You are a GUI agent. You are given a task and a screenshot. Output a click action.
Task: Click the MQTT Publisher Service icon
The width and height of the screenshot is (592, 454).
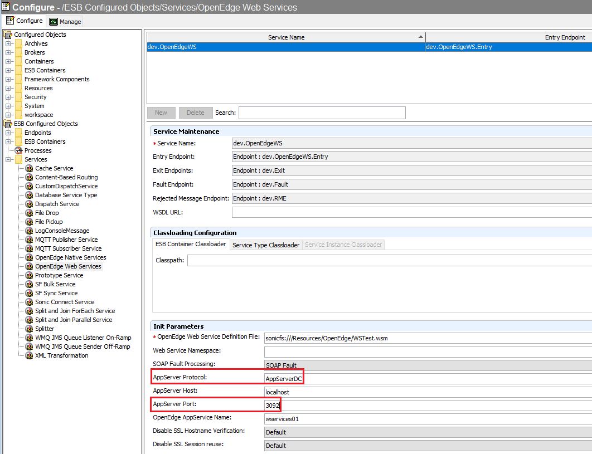[29, 240]
